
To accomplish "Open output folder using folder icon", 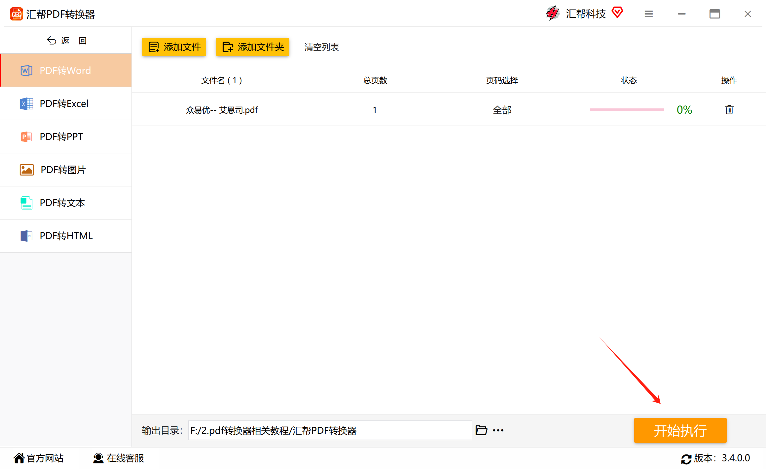I will coord(481,430).
